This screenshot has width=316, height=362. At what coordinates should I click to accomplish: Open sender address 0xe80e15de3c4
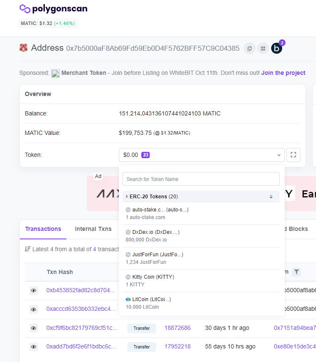pyautogui.click(x=295, y=346)
